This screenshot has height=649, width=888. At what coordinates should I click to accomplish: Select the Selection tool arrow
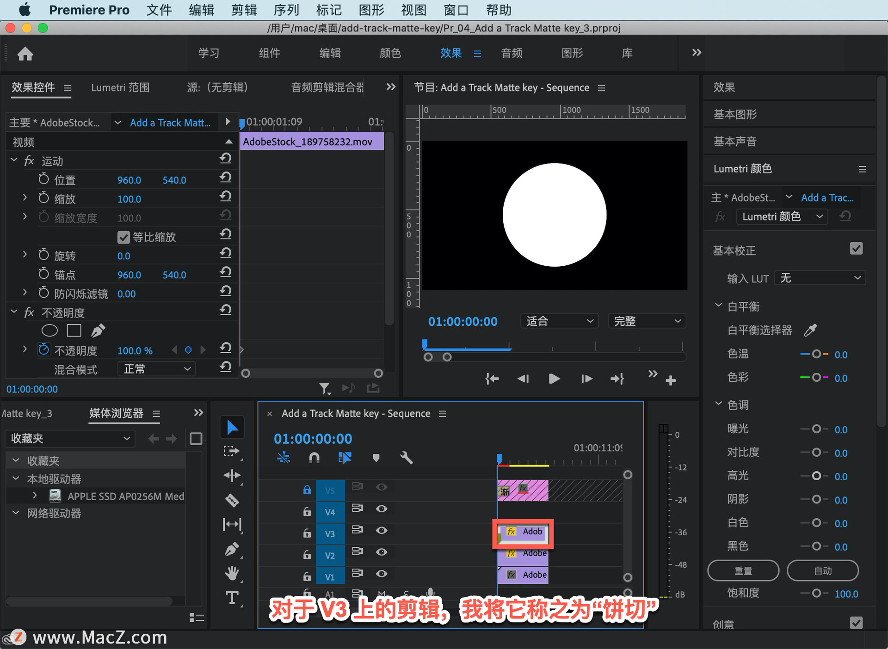coord(232,428)
